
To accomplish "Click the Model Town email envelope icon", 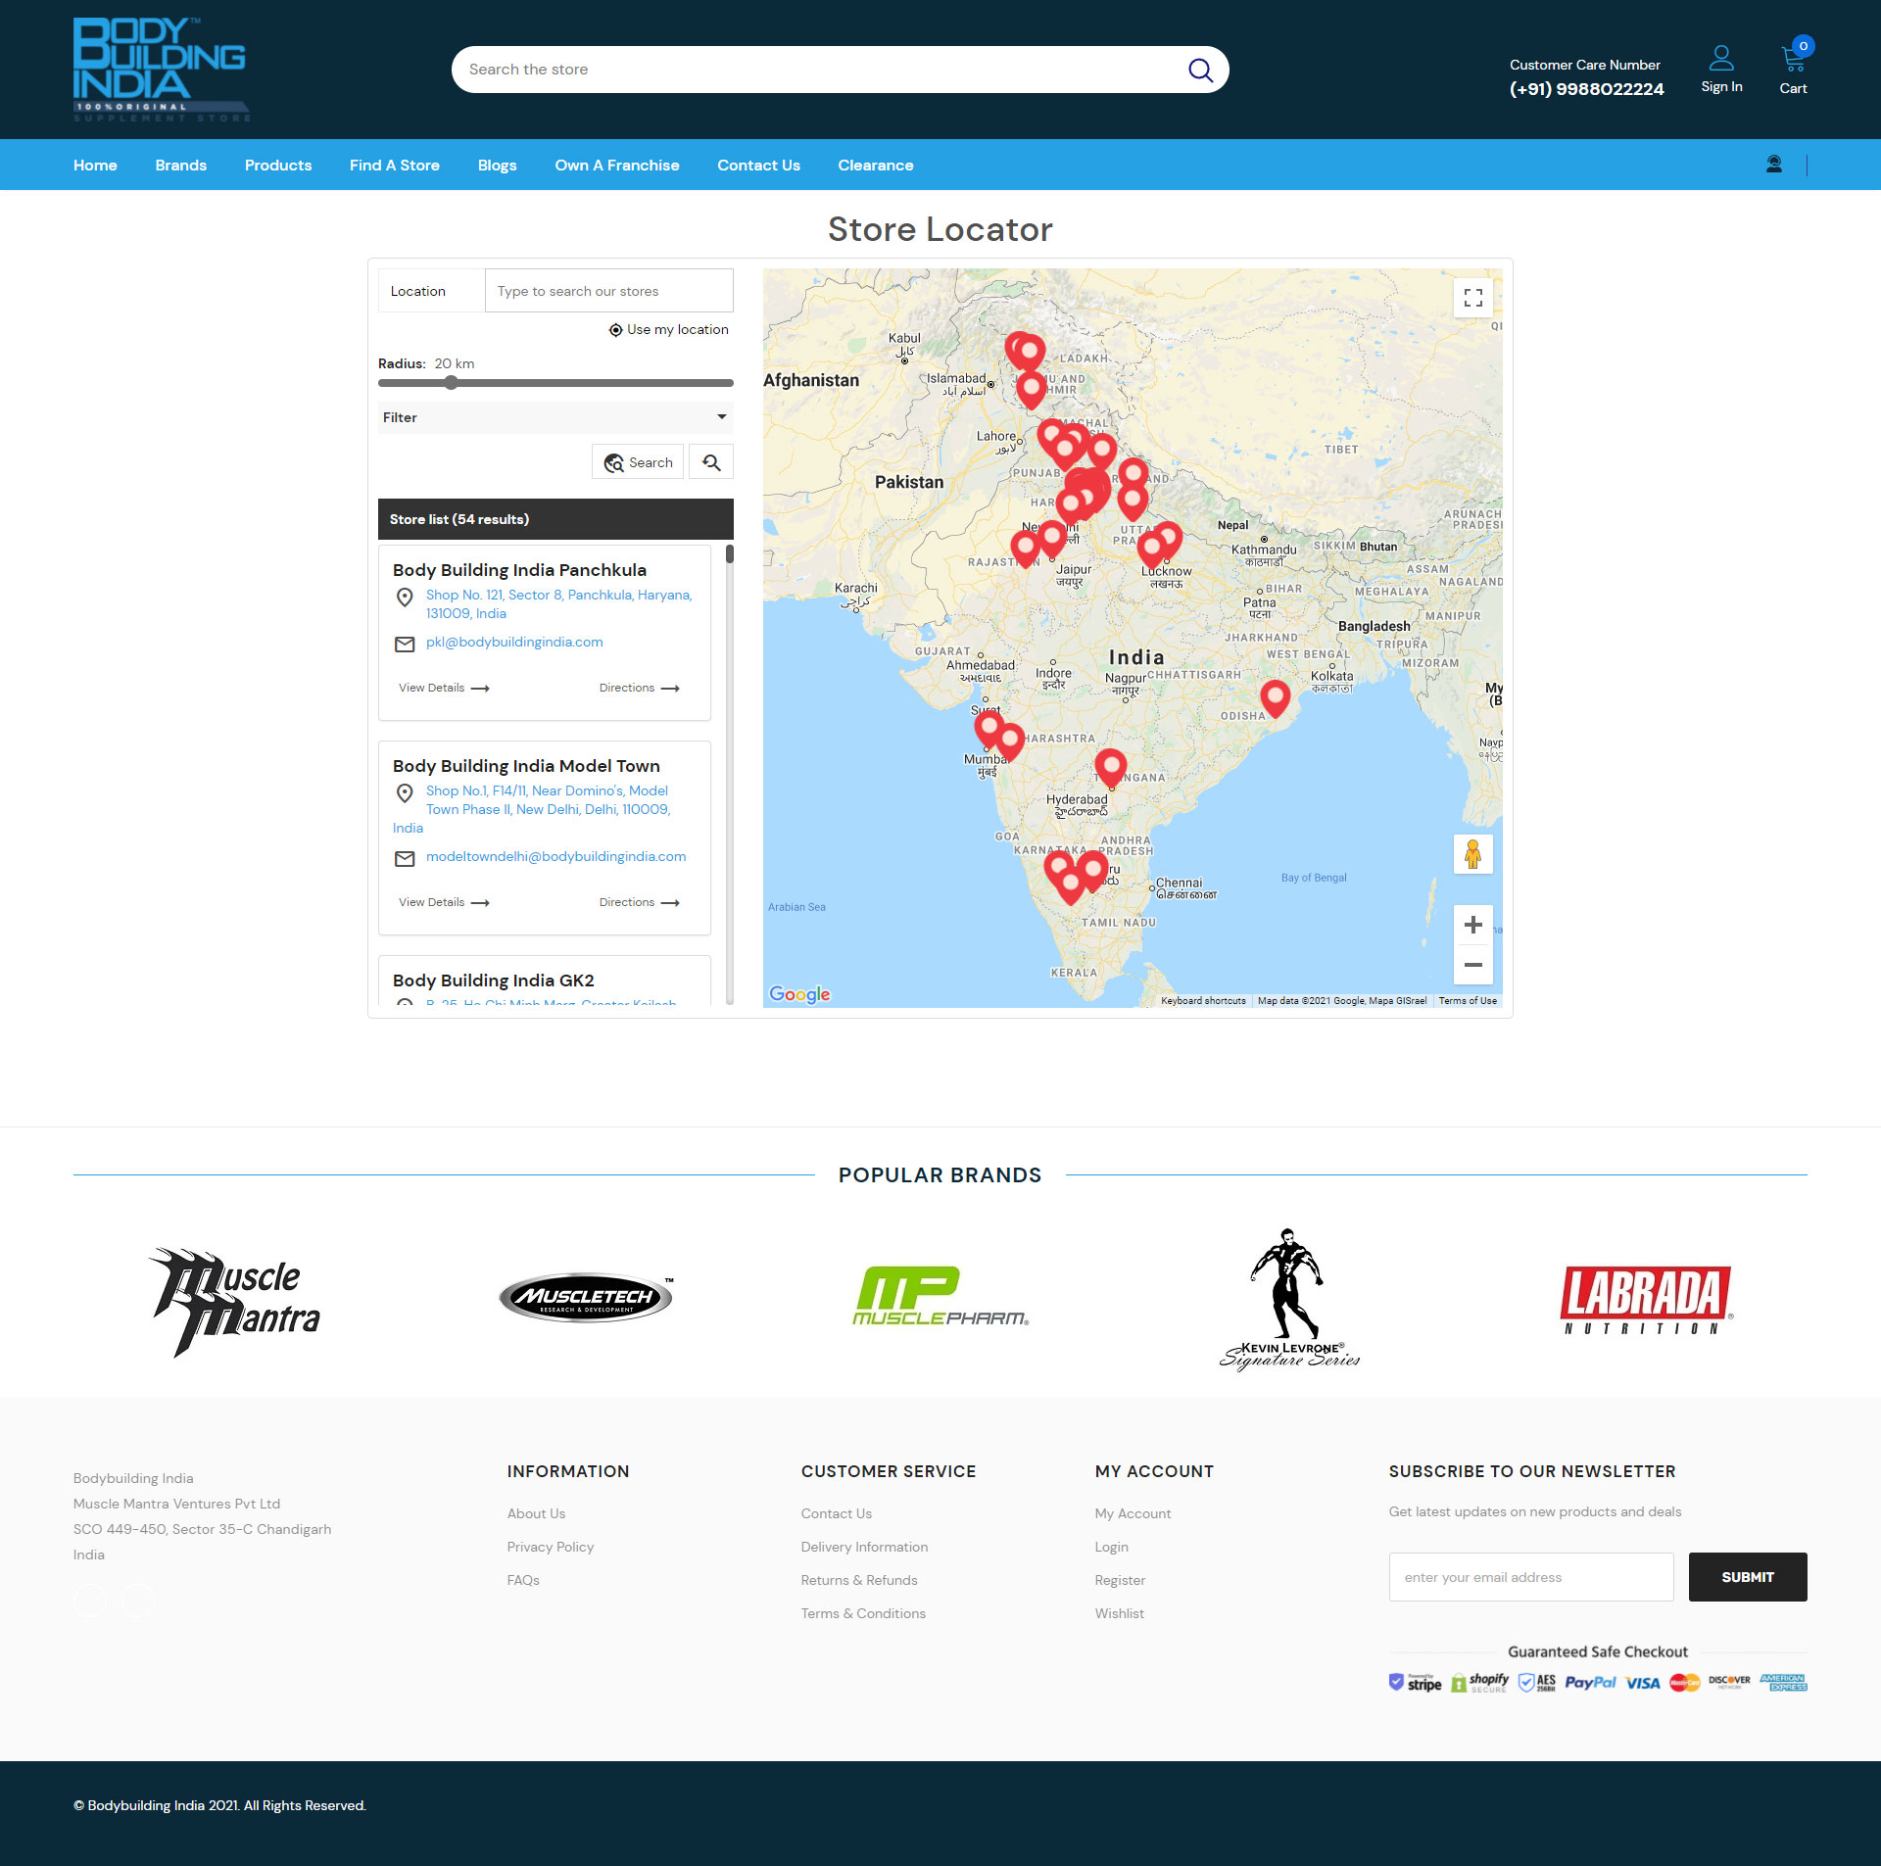I will [x=405, y=859].
